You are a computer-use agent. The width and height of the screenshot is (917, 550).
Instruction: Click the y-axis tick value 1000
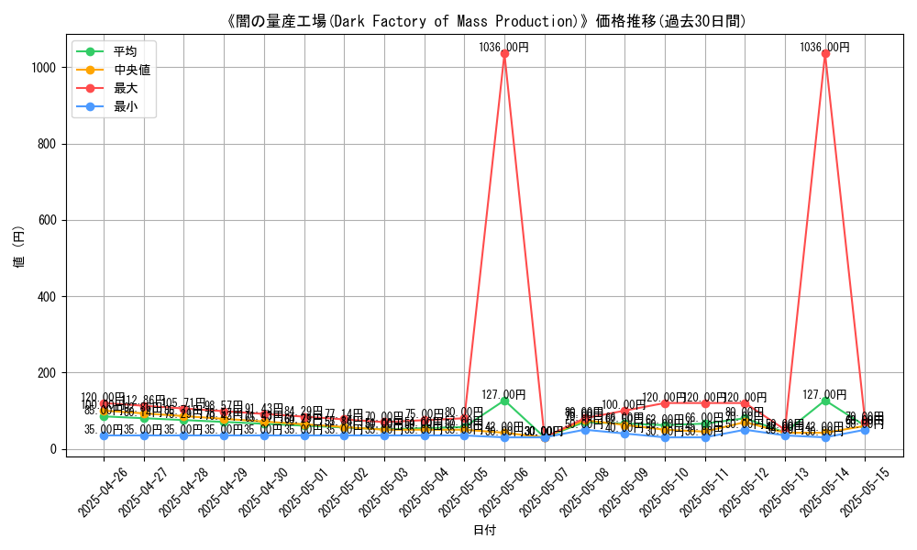pos(44,68)
